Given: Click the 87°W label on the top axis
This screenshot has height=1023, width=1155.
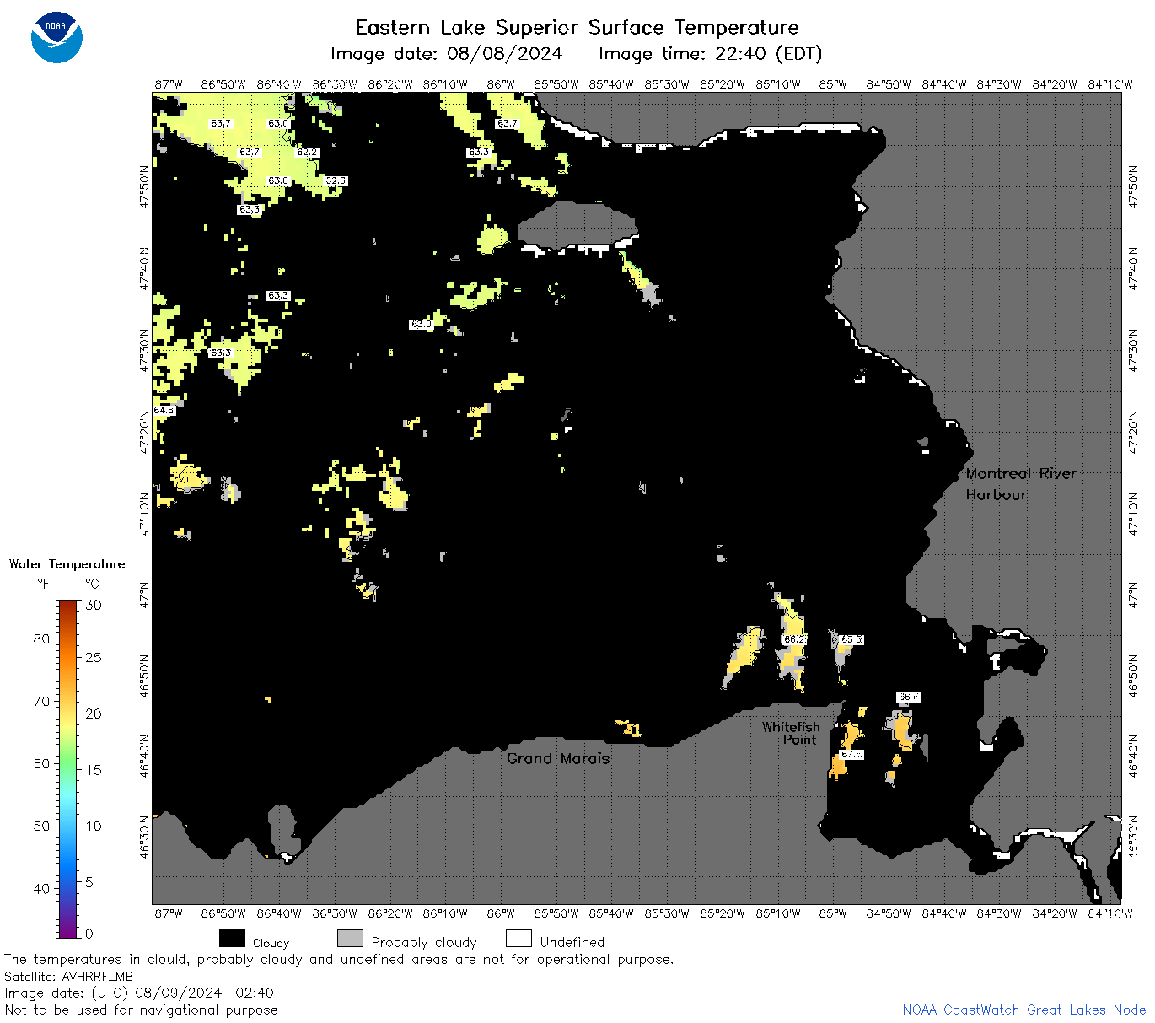Looking at the screenshot, I should (x=169, y=84).
